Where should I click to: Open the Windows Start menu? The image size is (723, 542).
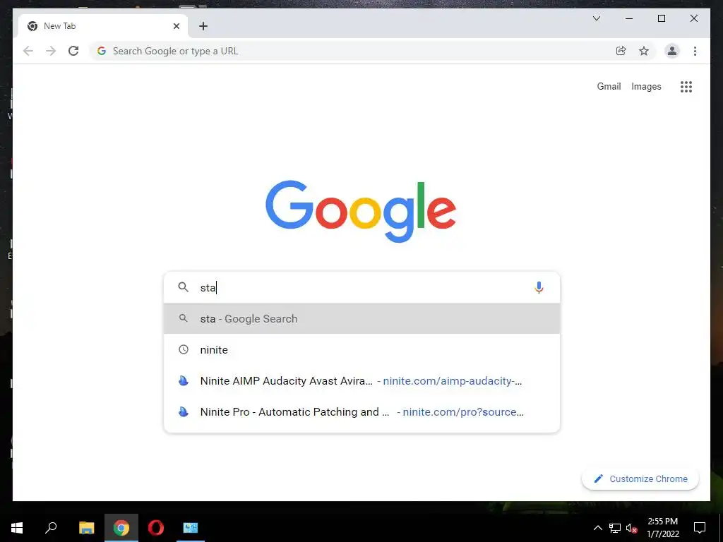(x=17, y=528)
